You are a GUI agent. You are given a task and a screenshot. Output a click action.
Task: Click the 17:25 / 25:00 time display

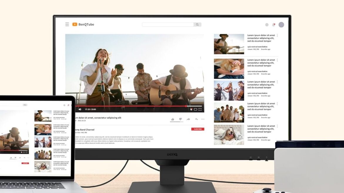(x=90, y=109)
